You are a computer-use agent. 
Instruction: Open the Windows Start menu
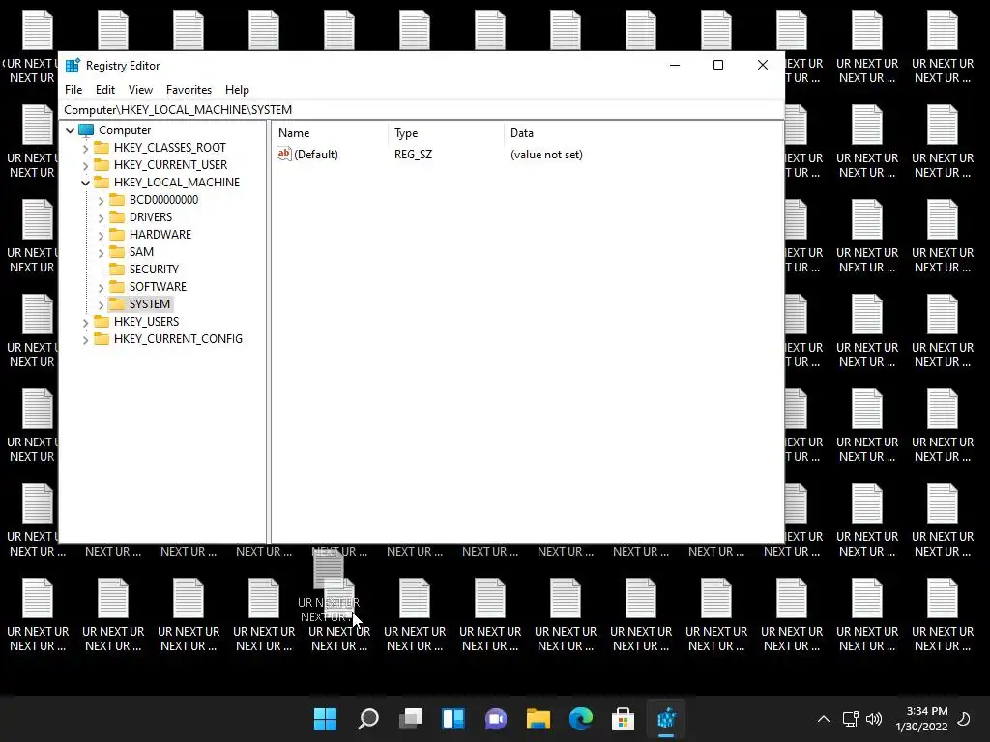(325, 719)
